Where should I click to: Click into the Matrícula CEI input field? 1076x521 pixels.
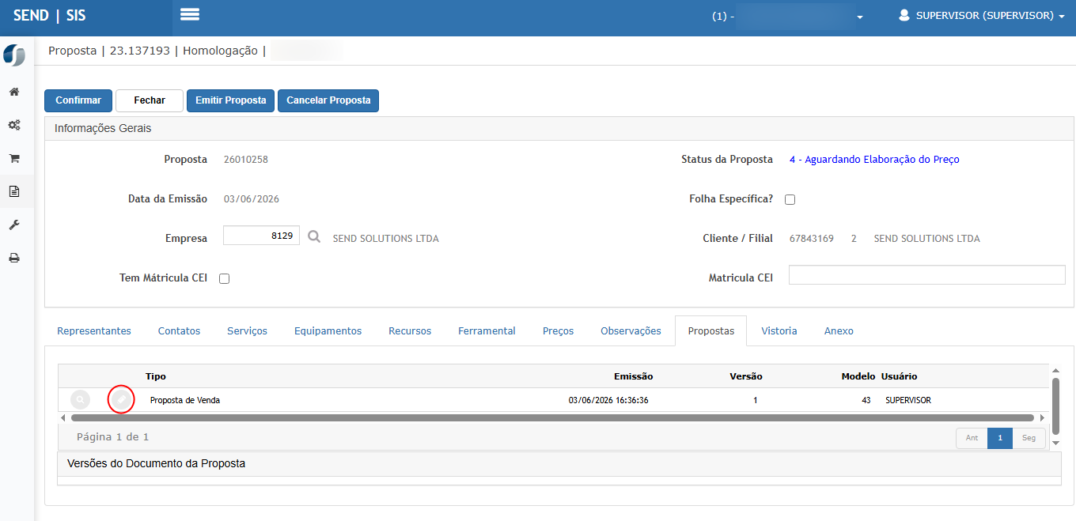[x=926, y=274]
